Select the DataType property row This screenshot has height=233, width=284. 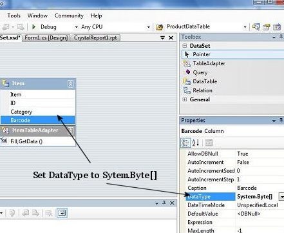235,197
